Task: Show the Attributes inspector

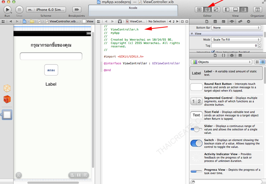Action: tap(232, 22)
